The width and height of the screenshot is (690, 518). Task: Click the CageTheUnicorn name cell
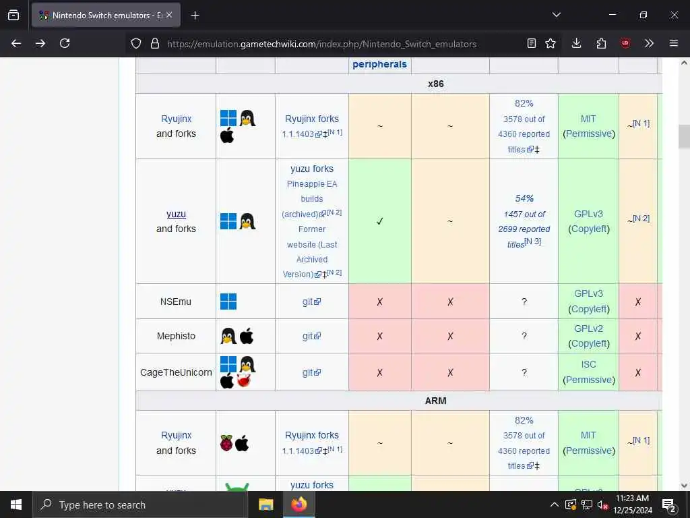tap(176, 372)
